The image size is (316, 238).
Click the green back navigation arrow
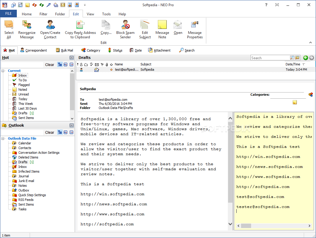click(x=305, y=58)
